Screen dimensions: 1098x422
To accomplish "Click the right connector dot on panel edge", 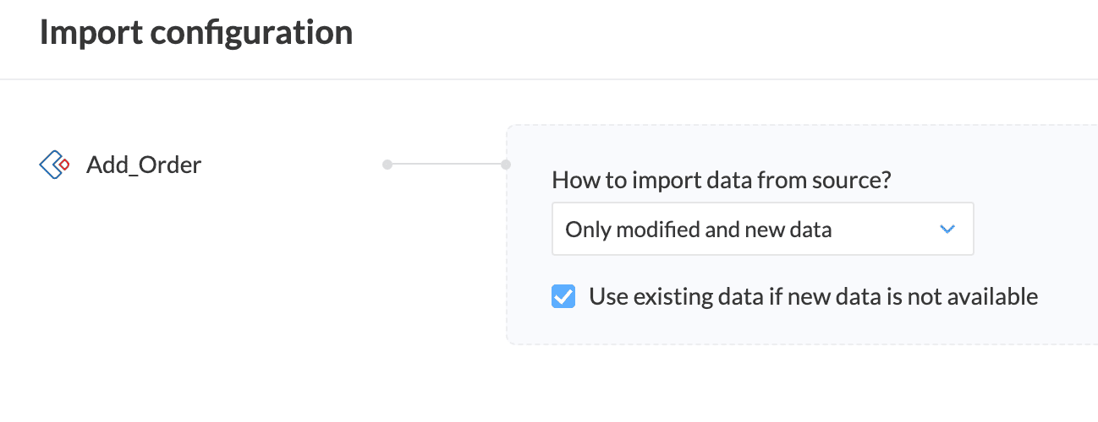I will pos(506,165).
